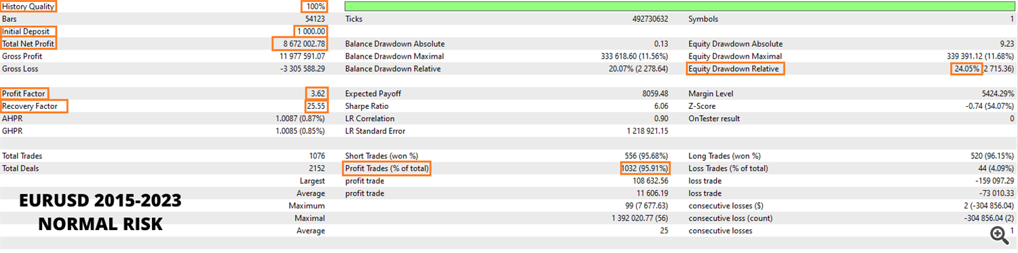Click the green History Quality progress bar
This screenshot has width=1018, height=253.
click(680, 6)
